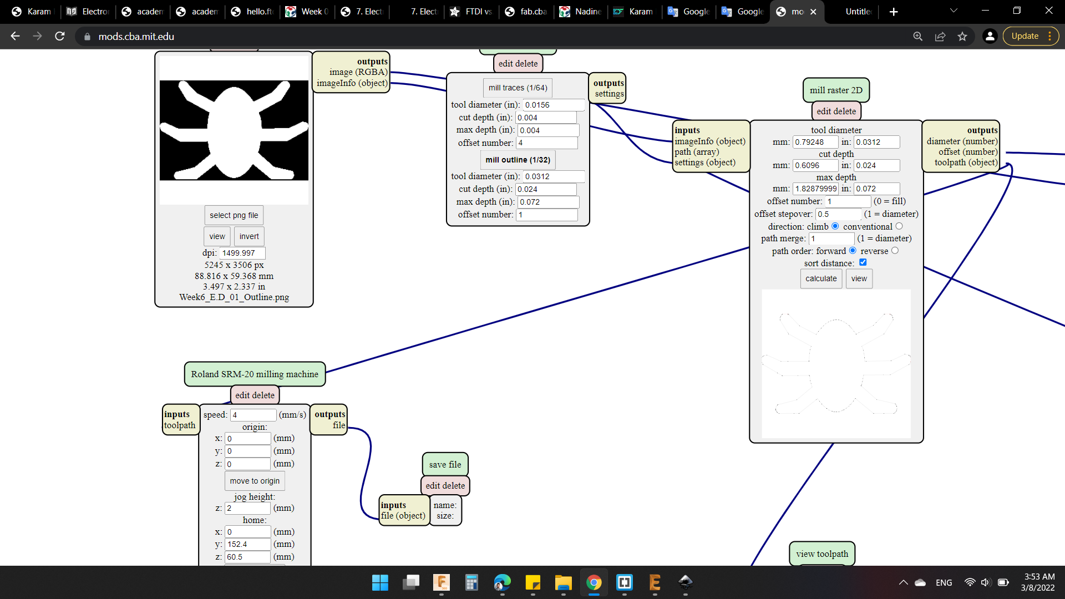Switch to the fab.cba tab
The image size is (1065, 599).
point(527,12)
